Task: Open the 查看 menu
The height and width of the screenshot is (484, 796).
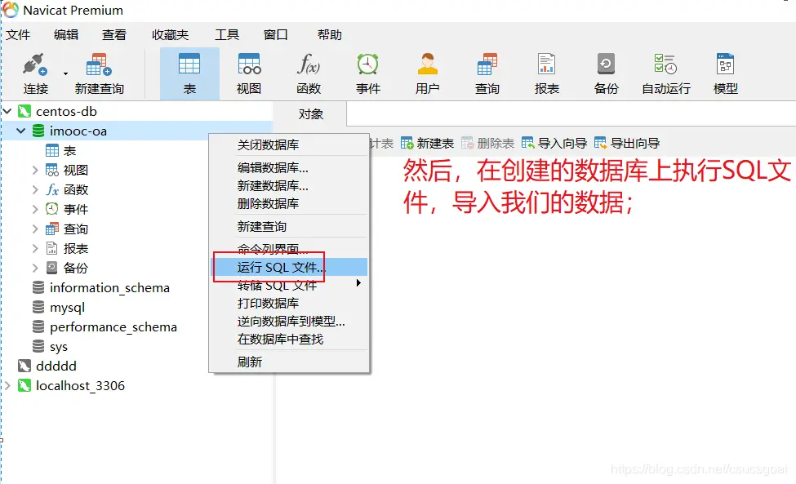Action: click(113, 34)
